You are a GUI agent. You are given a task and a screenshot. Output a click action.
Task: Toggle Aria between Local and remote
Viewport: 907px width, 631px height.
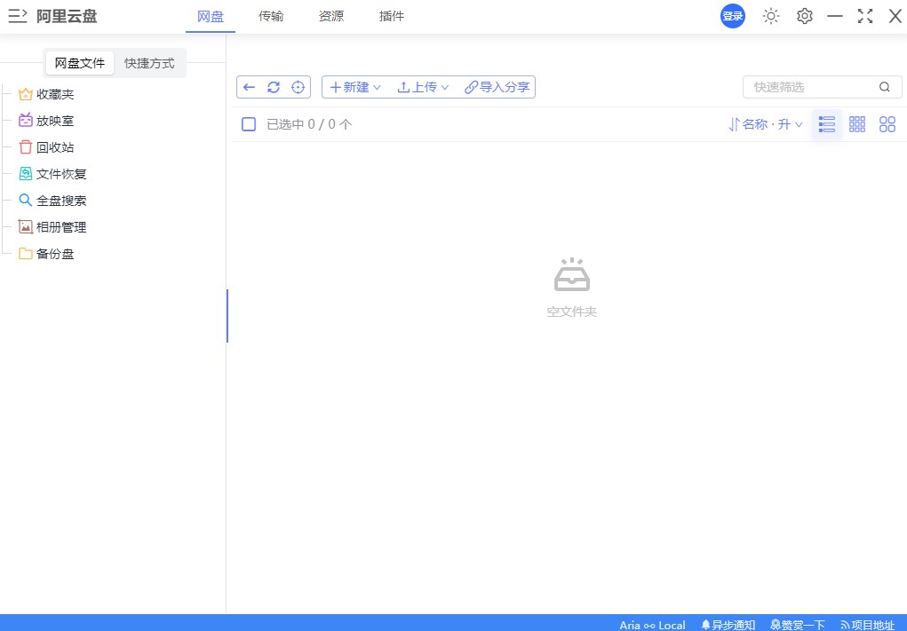tap(653, 624)
